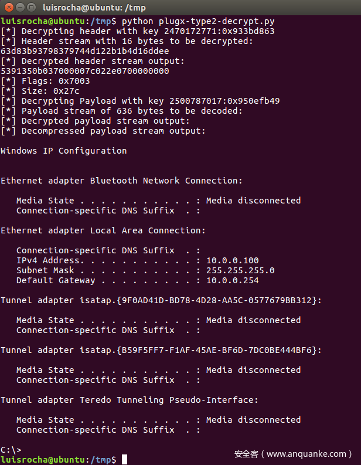Click the Ethernet adapter Bluetooth Network Connection line
361x465 pixels.
[121, 181]
